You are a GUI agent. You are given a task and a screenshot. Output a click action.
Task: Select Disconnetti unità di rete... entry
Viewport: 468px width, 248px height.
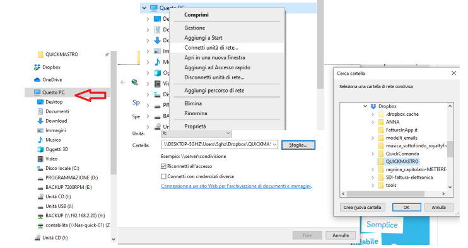(227, 77)
